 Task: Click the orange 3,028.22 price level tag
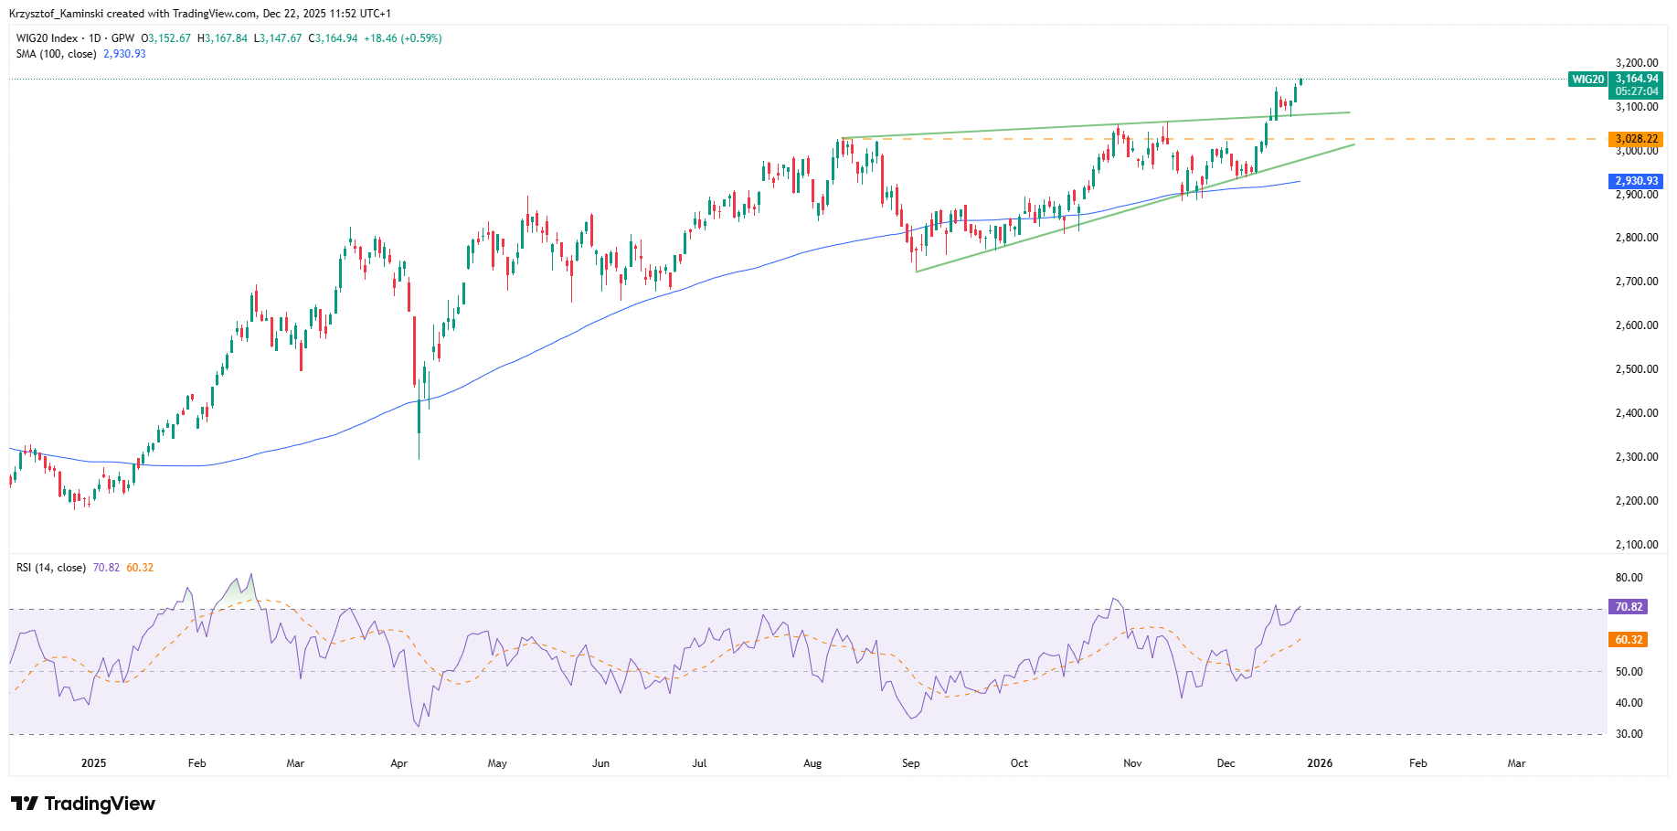(1636, 139)
